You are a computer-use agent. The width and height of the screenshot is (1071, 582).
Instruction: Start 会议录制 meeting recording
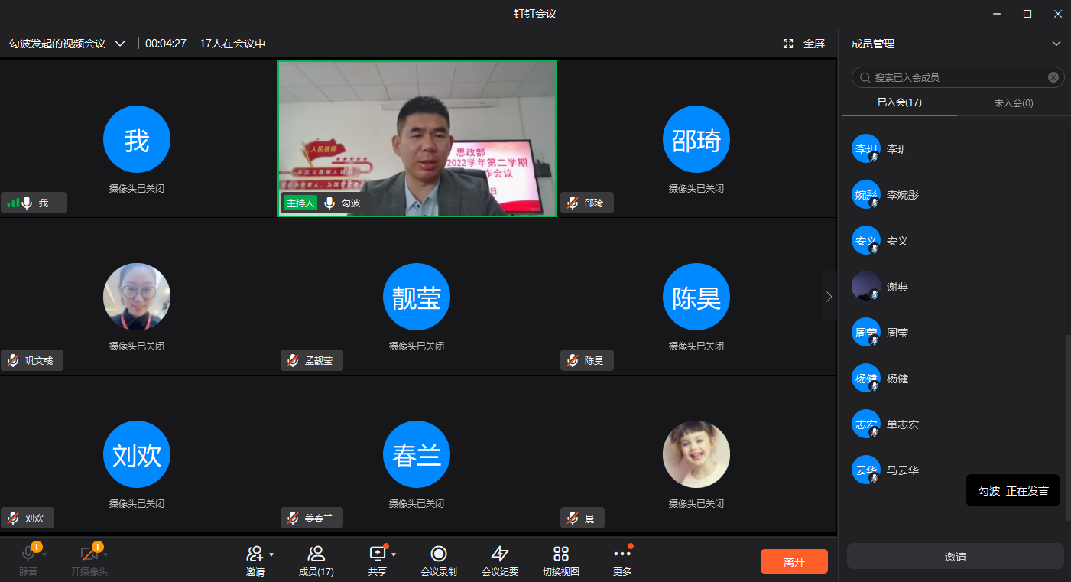(439, 554)
